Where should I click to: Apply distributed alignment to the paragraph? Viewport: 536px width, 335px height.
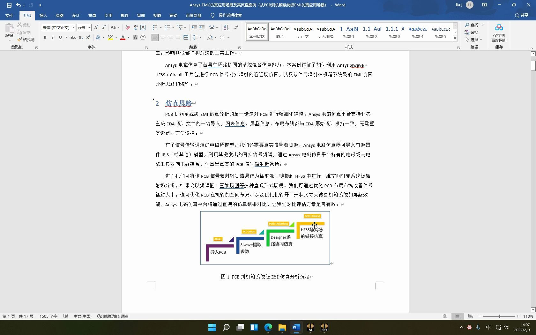click(186, 37)
